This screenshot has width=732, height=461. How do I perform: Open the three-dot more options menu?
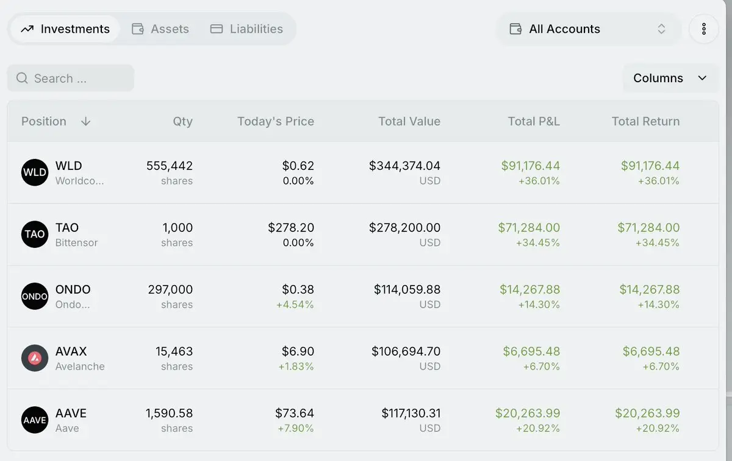[704, 29]
